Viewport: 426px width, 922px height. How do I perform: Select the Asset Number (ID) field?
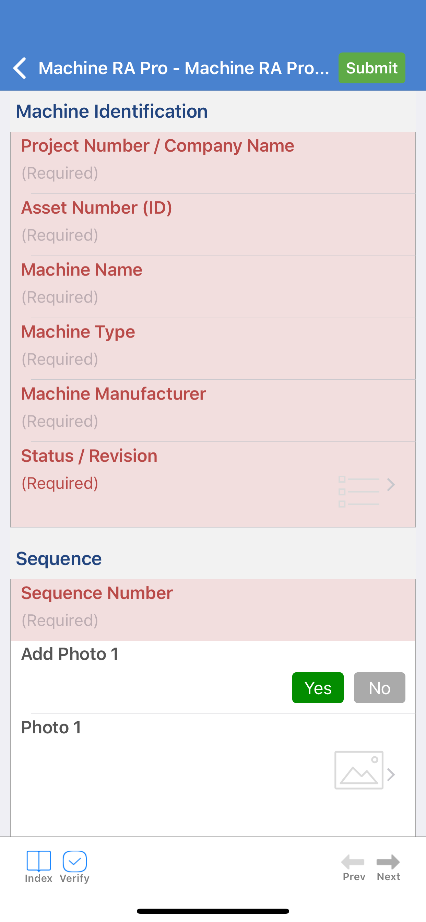[x=213, y=225]
